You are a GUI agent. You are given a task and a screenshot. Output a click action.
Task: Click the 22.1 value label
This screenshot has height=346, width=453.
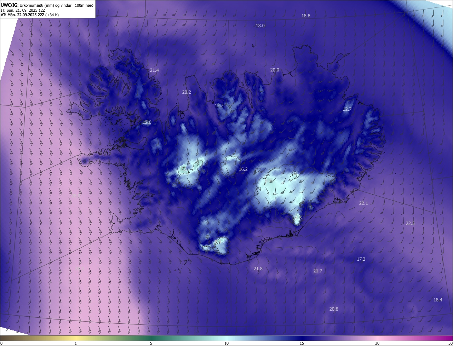[363, 203]
